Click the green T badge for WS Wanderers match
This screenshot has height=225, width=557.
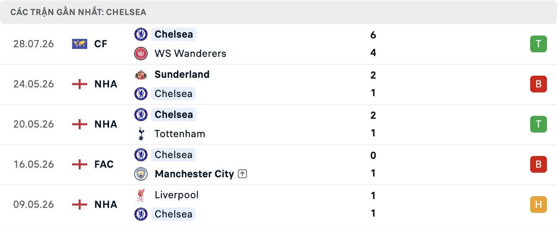(539, 44)
